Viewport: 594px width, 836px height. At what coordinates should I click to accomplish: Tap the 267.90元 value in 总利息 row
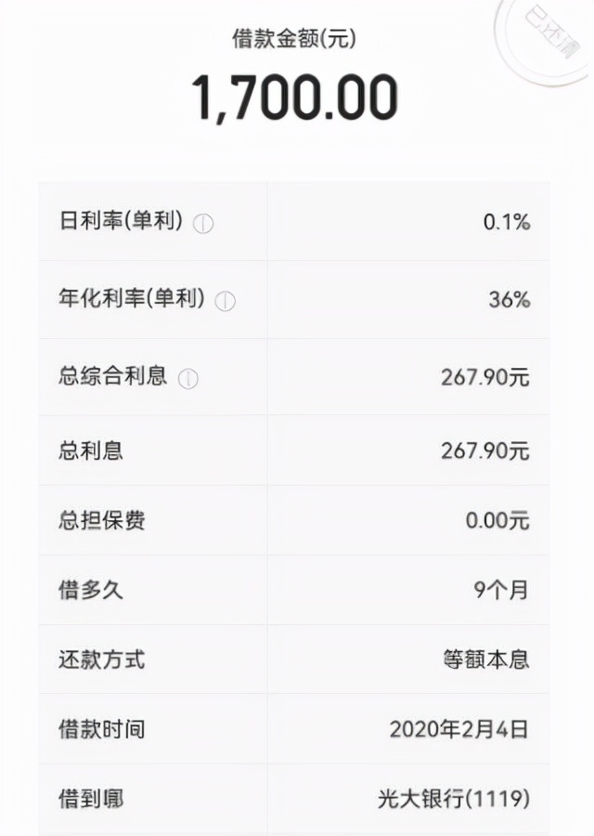tap(484, 451)
